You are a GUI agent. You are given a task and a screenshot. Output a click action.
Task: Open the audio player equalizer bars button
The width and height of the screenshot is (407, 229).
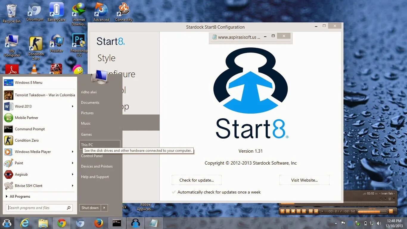316,211
